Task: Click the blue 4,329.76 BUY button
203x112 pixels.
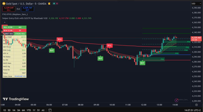Action: click(27, 9)
